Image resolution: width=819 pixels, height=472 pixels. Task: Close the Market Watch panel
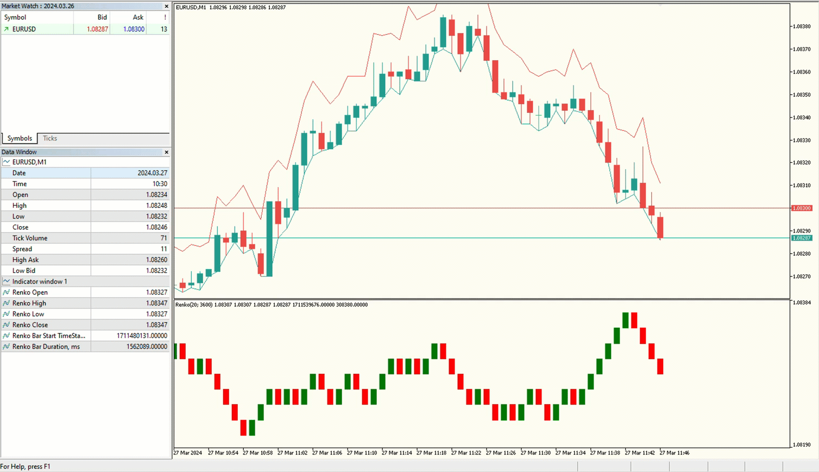[x=166, y=7]
